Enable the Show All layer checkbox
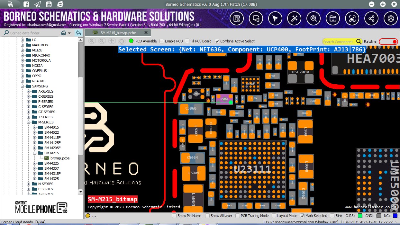The height and width of the screenshot is (225, 400). tap(208, 216)
